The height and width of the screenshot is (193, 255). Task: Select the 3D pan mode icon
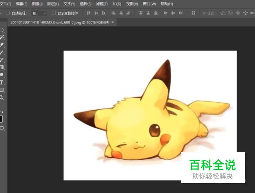click(238, 13)
